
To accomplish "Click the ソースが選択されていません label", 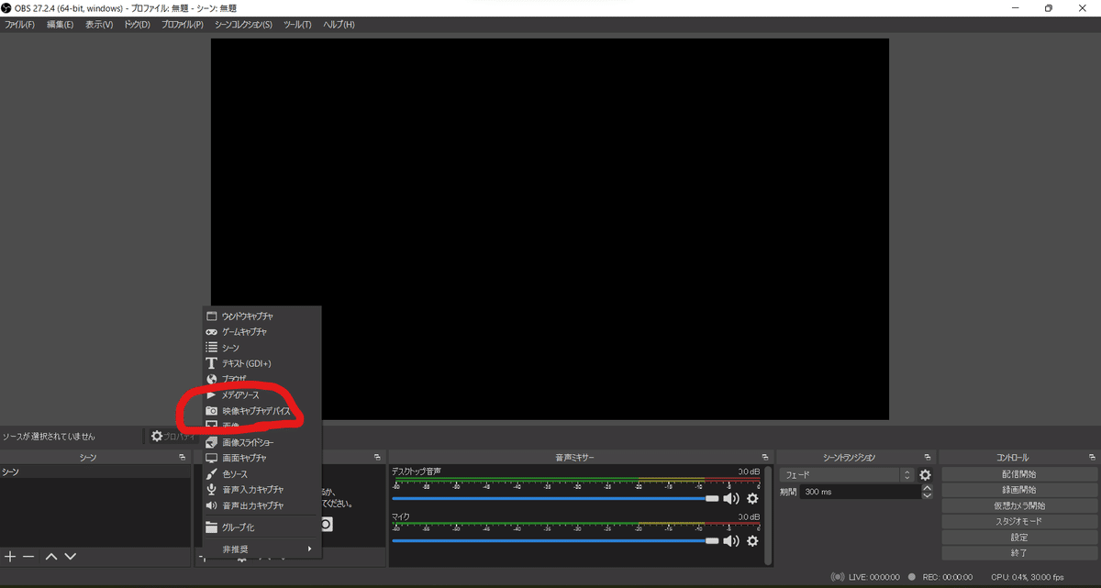I will click(48, 437).
